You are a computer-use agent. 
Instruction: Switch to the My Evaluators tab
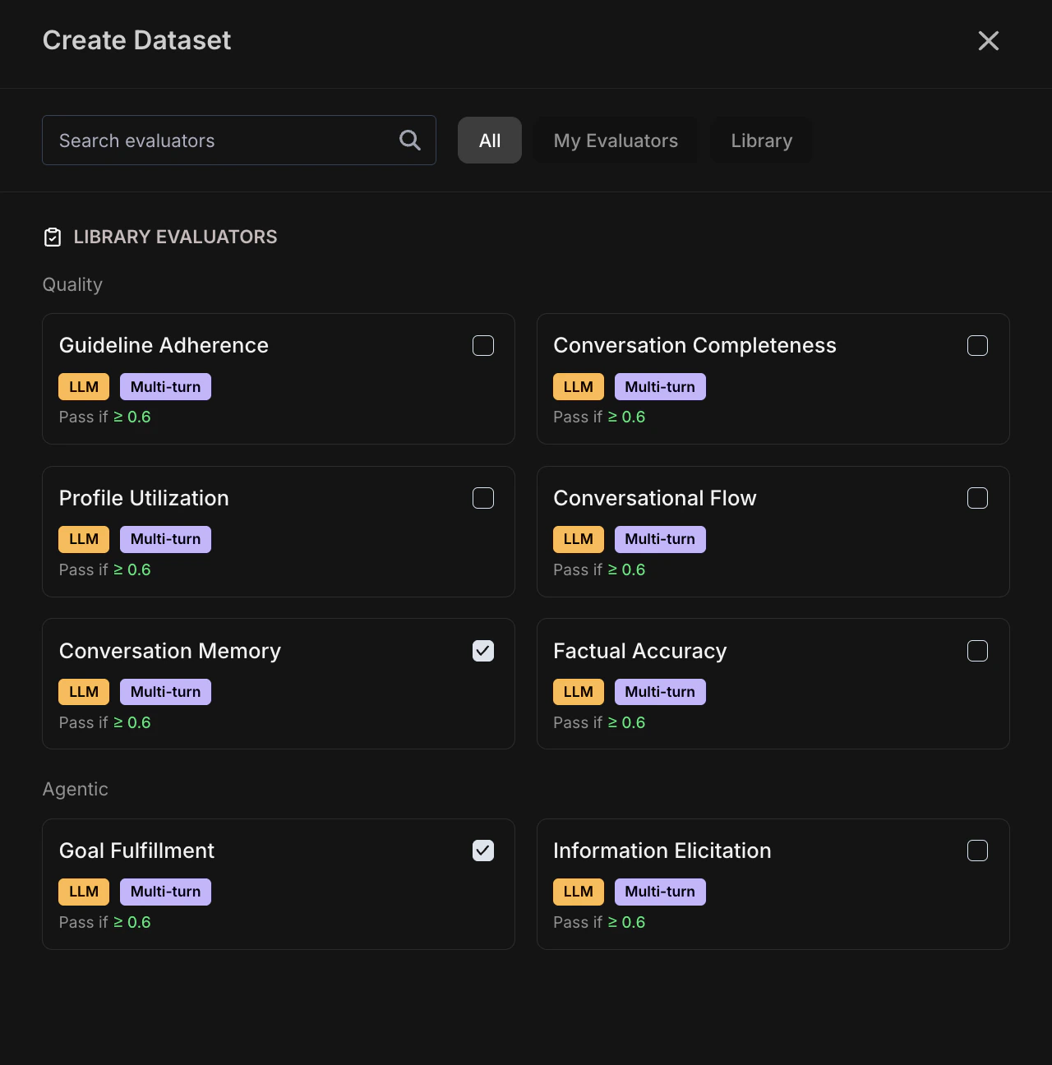pyautogui.click(x=616, y=141)
